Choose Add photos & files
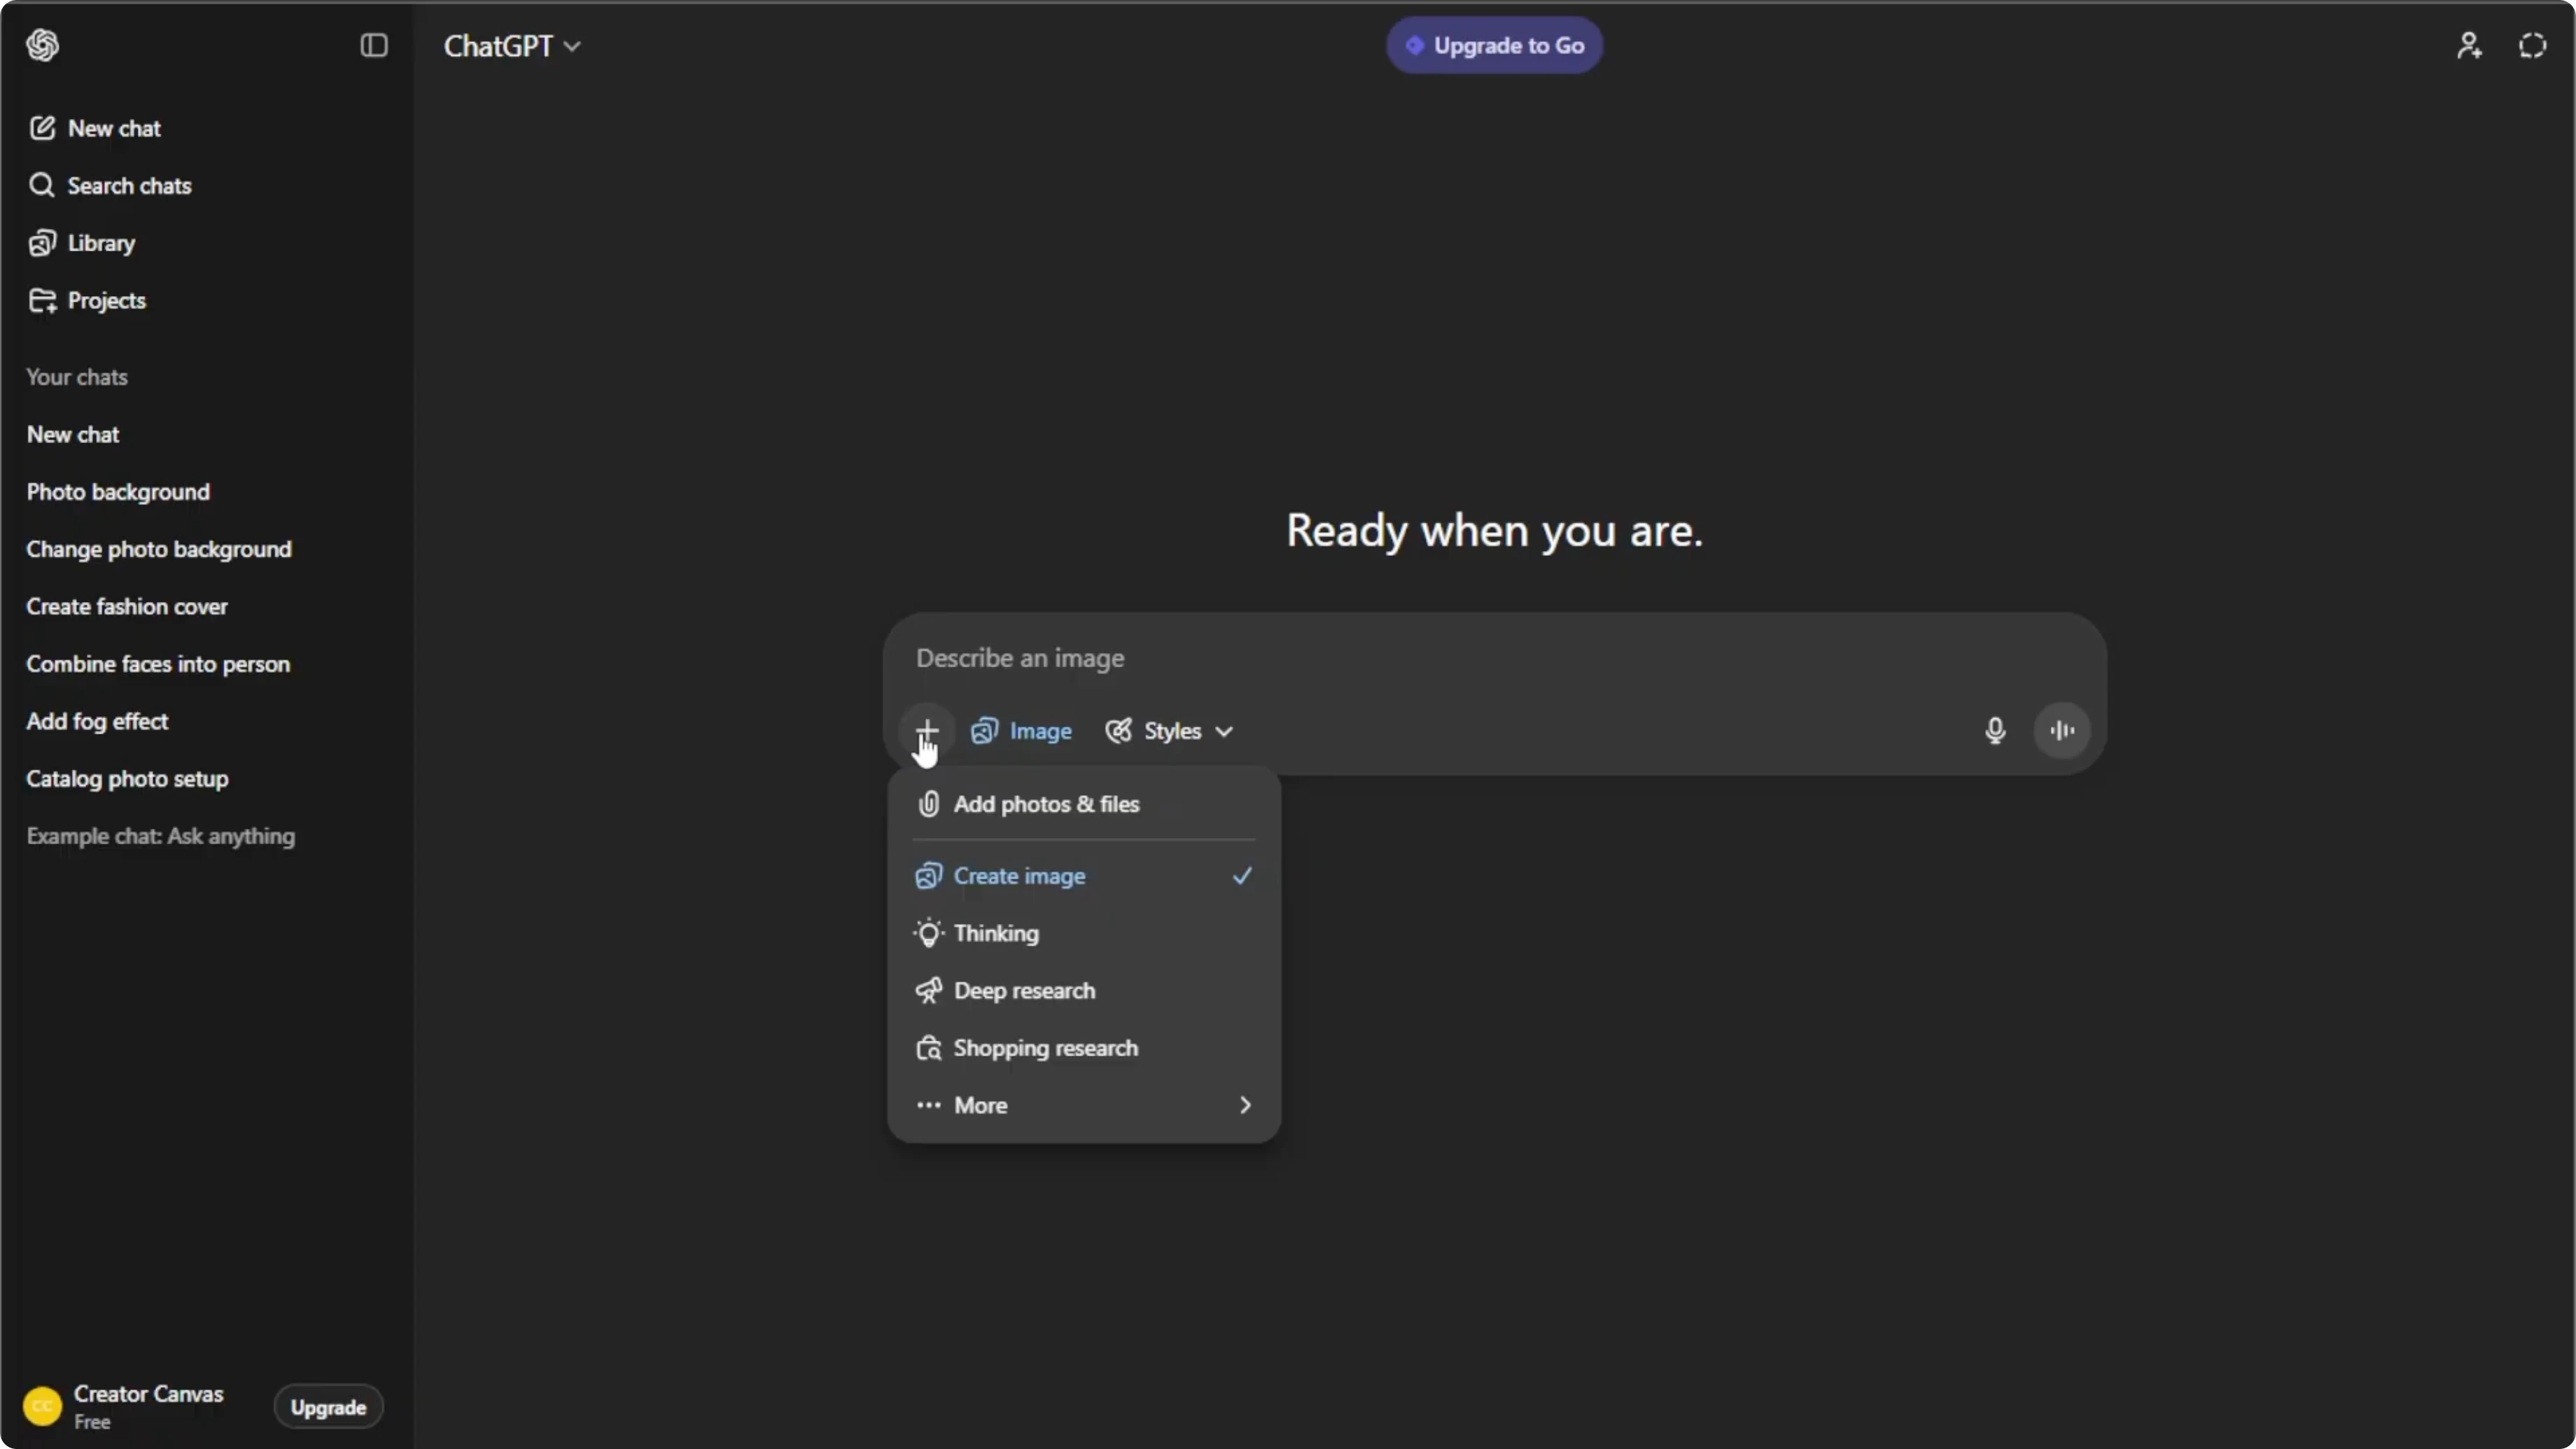The image size is (2576, 1449). (x=1084, y=804)
